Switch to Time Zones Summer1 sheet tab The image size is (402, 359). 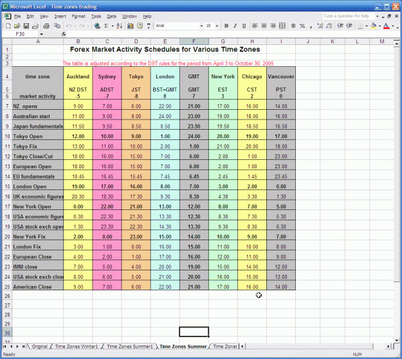coord(129,346)
